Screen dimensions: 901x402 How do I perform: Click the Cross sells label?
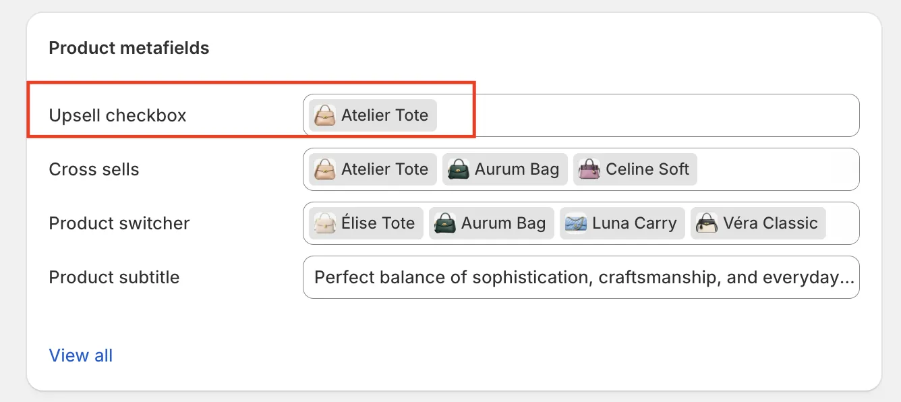pos(94,169)
